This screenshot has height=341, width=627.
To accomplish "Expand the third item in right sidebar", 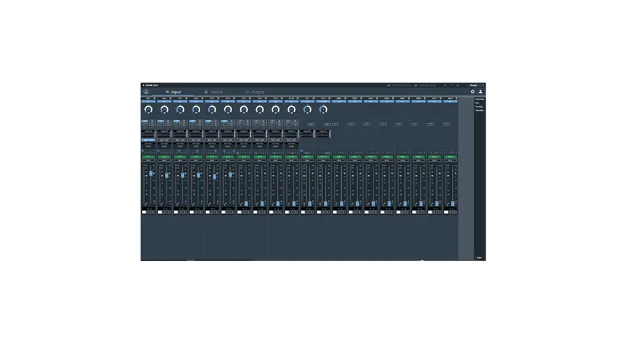I will pos(479,107).
